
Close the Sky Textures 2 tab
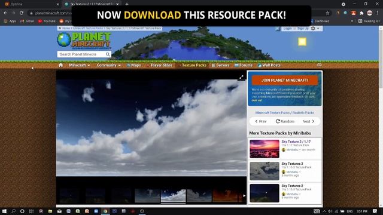117,4
